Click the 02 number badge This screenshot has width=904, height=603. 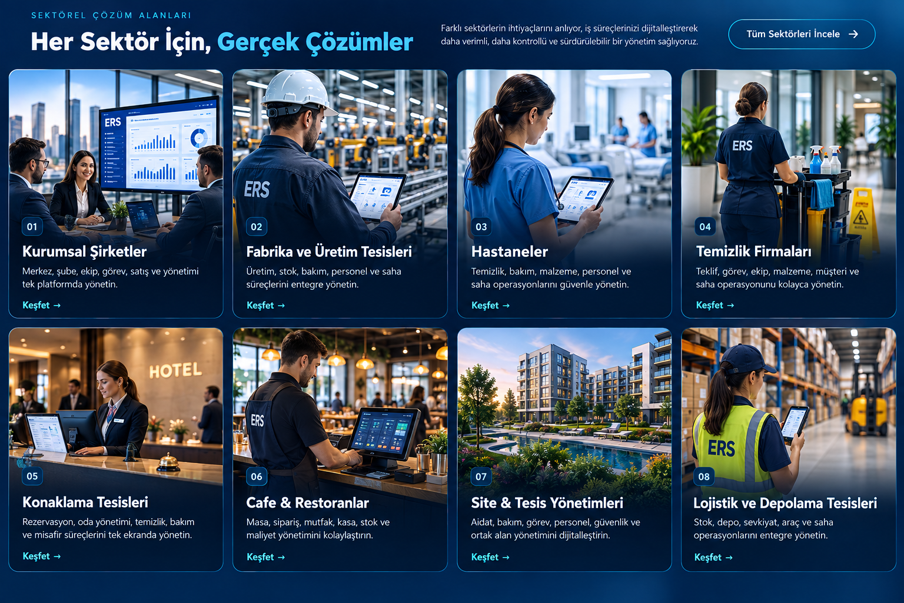tap(257, 227)
